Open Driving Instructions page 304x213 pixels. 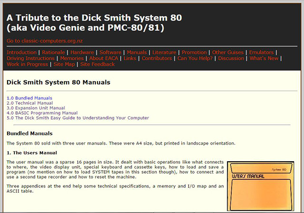pos(30,58)
